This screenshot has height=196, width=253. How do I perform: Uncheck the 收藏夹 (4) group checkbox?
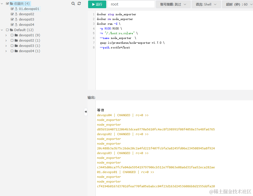click(7, 3)
